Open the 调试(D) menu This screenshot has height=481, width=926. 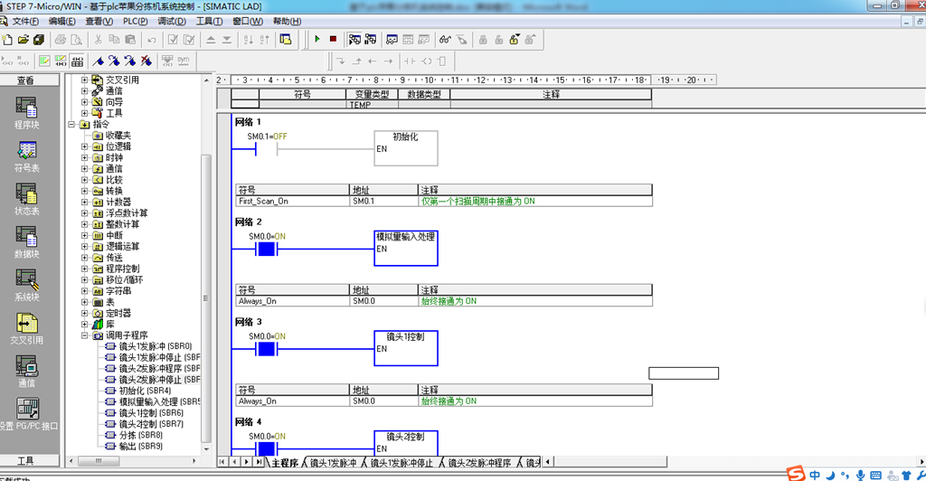172,21
